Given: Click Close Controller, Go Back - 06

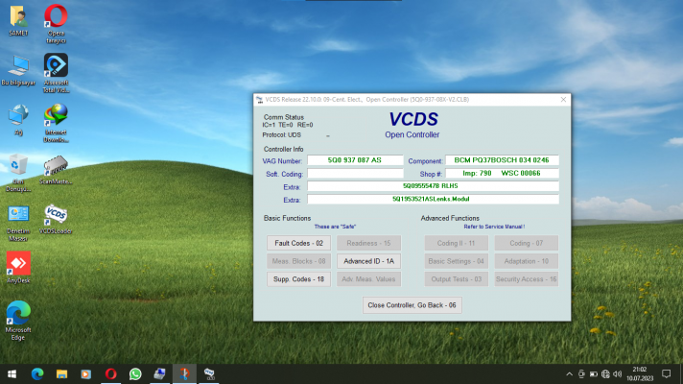Looking at the screenshot, I should pos(412,305).
